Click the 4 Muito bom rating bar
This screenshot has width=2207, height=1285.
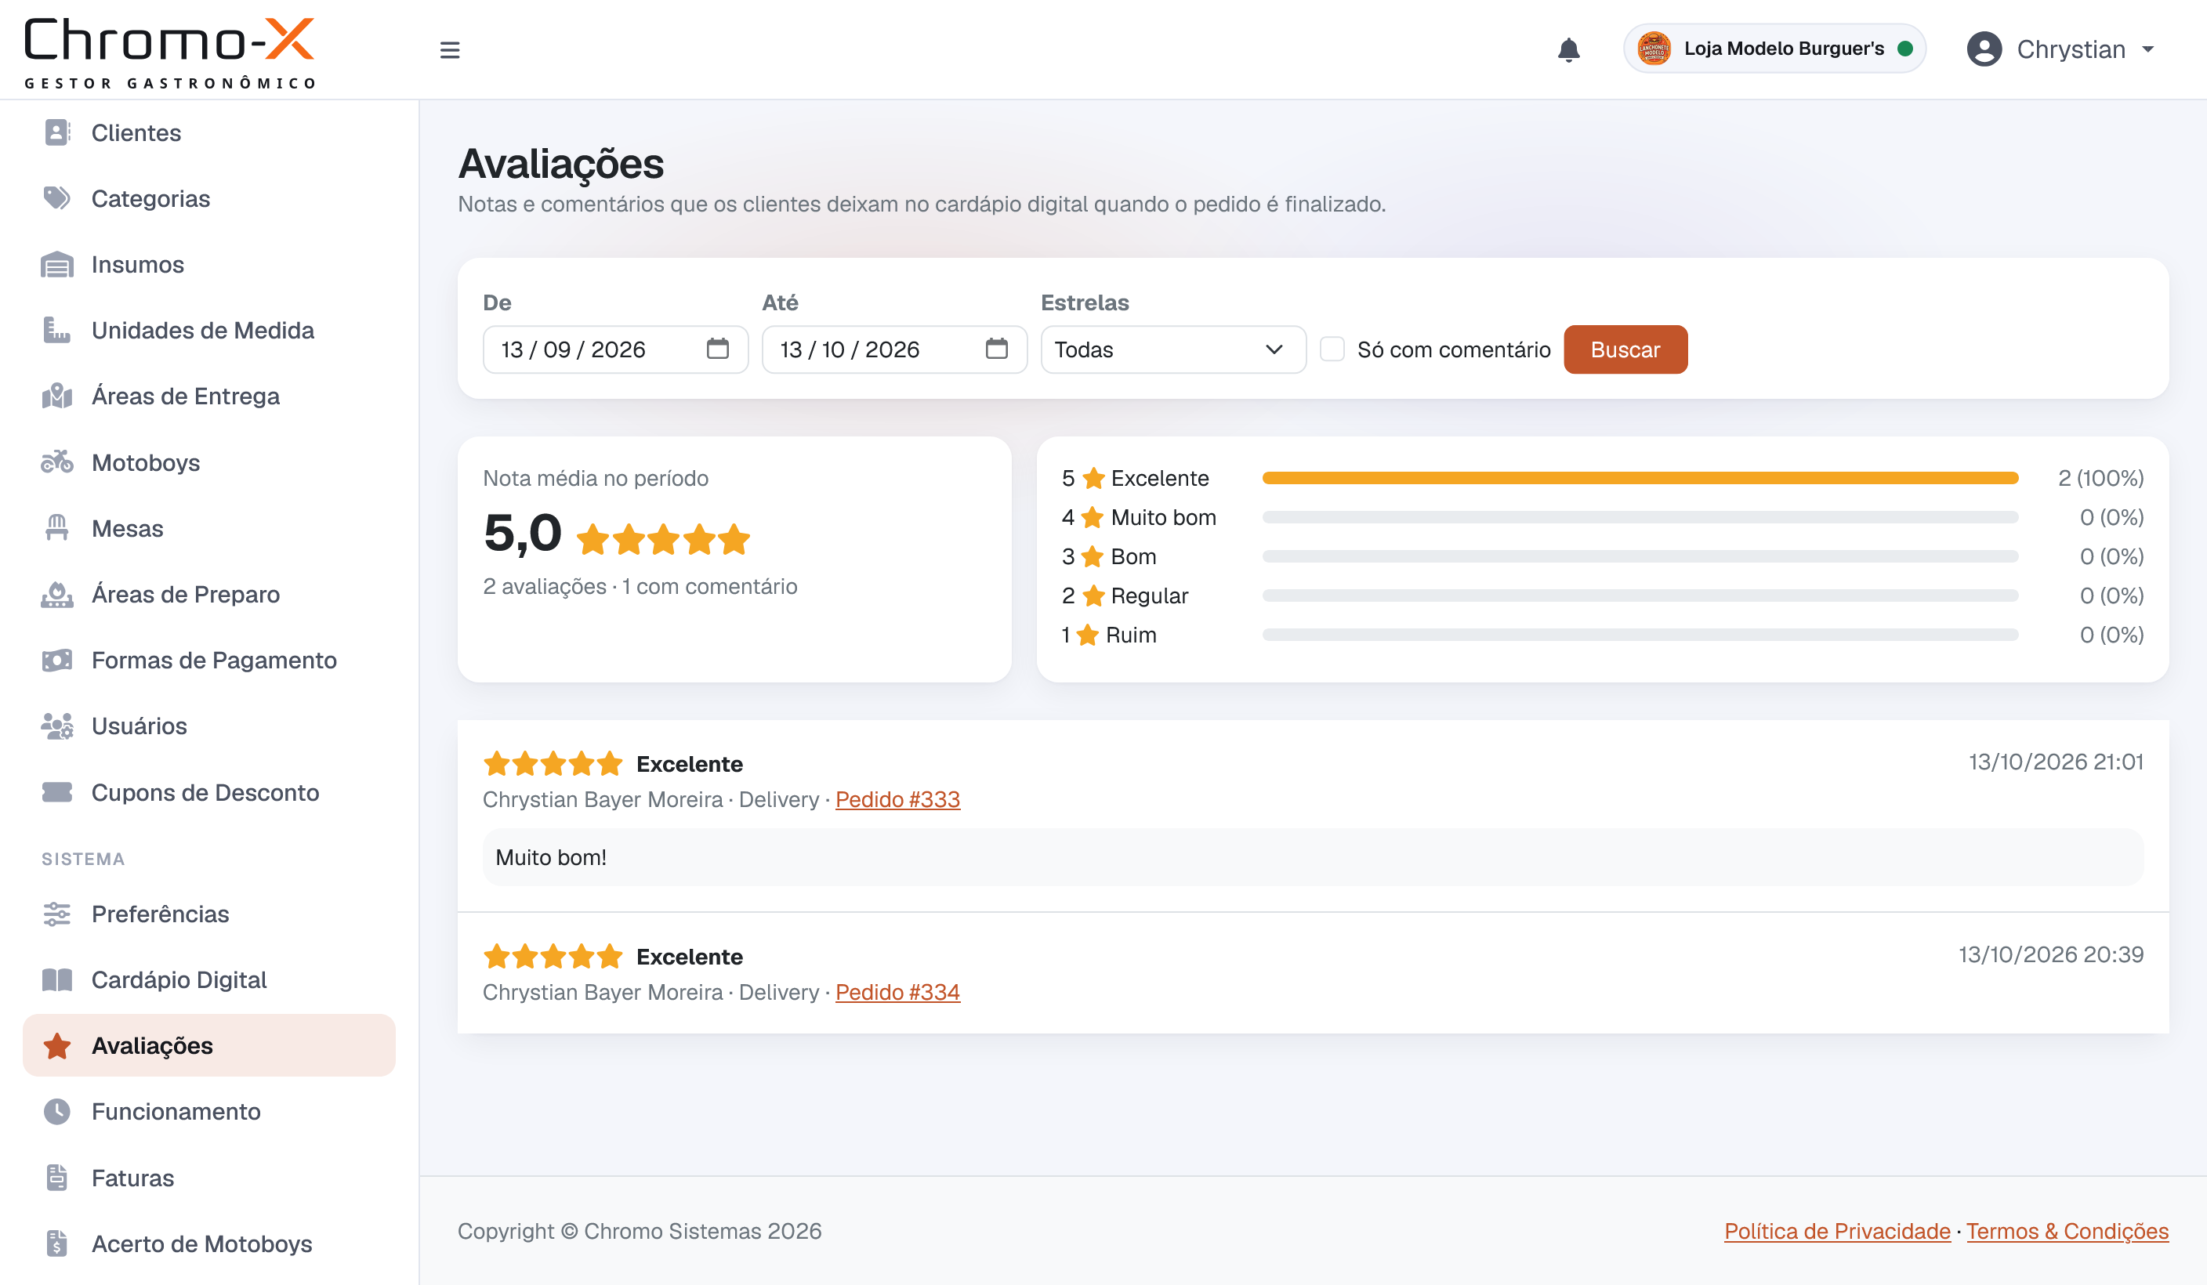[x=1640, y=517]
